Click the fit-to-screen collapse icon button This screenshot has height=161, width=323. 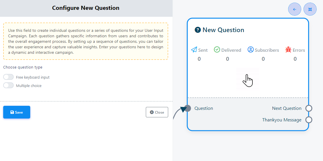pyautogui.click(x=310, y=9)
